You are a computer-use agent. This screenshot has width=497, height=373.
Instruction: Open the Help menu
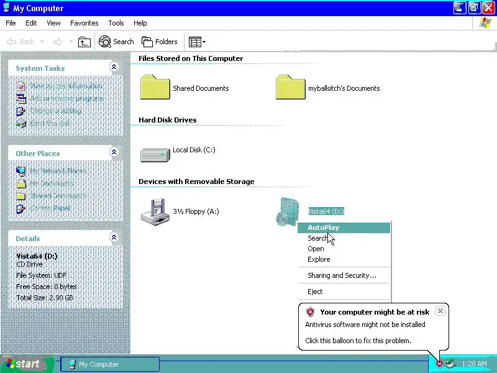[x=140, y=23]
